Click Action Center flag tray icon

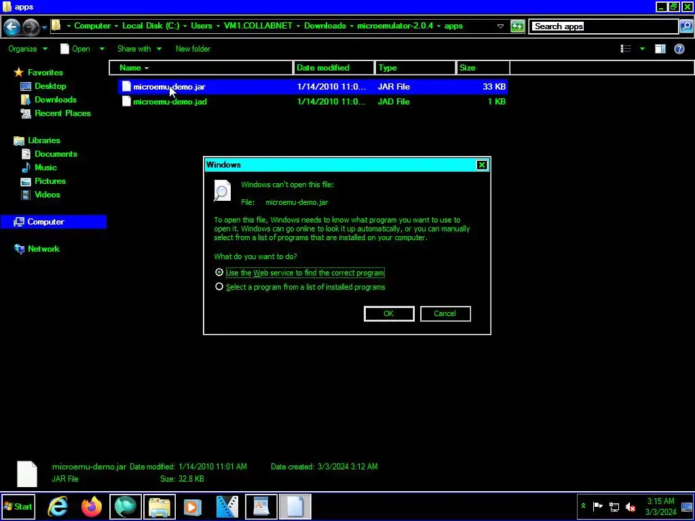[597, 506]
